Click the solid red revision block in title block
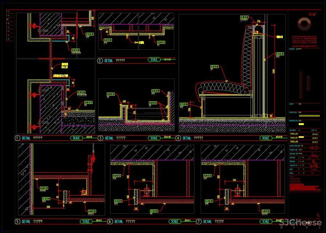Screen dimensions: 326x233 (x=305, y=187)
